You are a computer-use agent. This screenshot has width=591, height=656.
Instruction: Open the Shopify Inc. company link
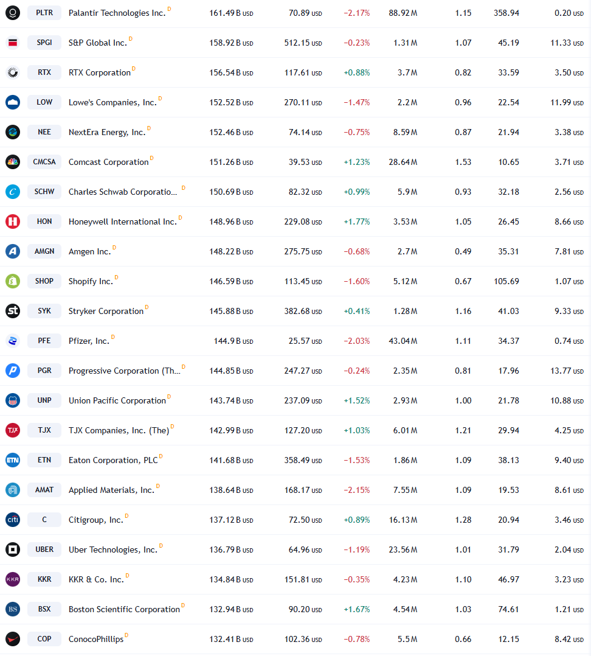click(x=91, y=281)
